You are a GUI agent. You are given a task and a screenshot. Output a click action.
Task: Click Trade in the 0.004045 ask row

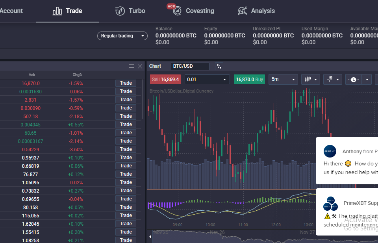[x=126, y=124]
